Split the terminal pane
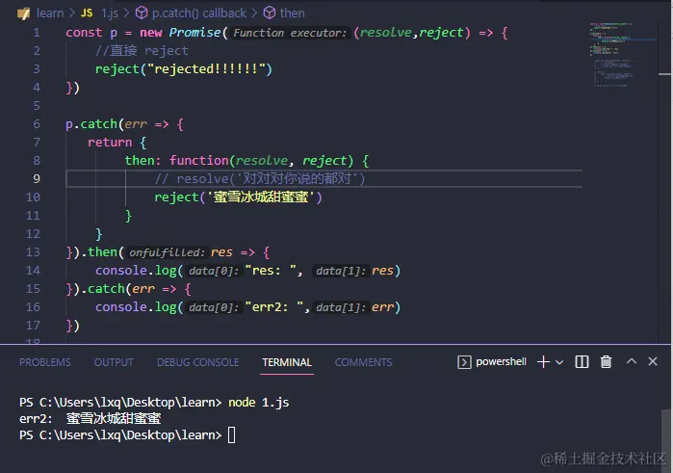The height and width of the screenshot is (473, 673). 582,361
